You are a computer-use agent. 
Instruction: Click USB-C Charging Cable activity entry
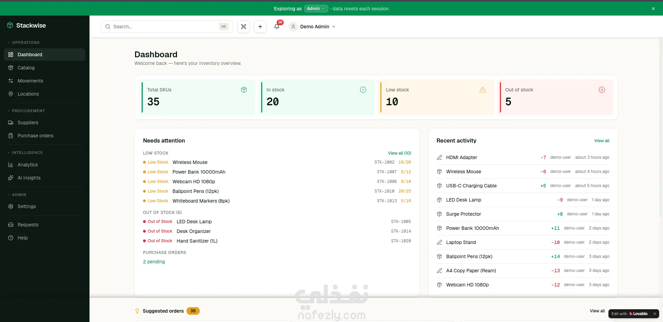point(523,186)
